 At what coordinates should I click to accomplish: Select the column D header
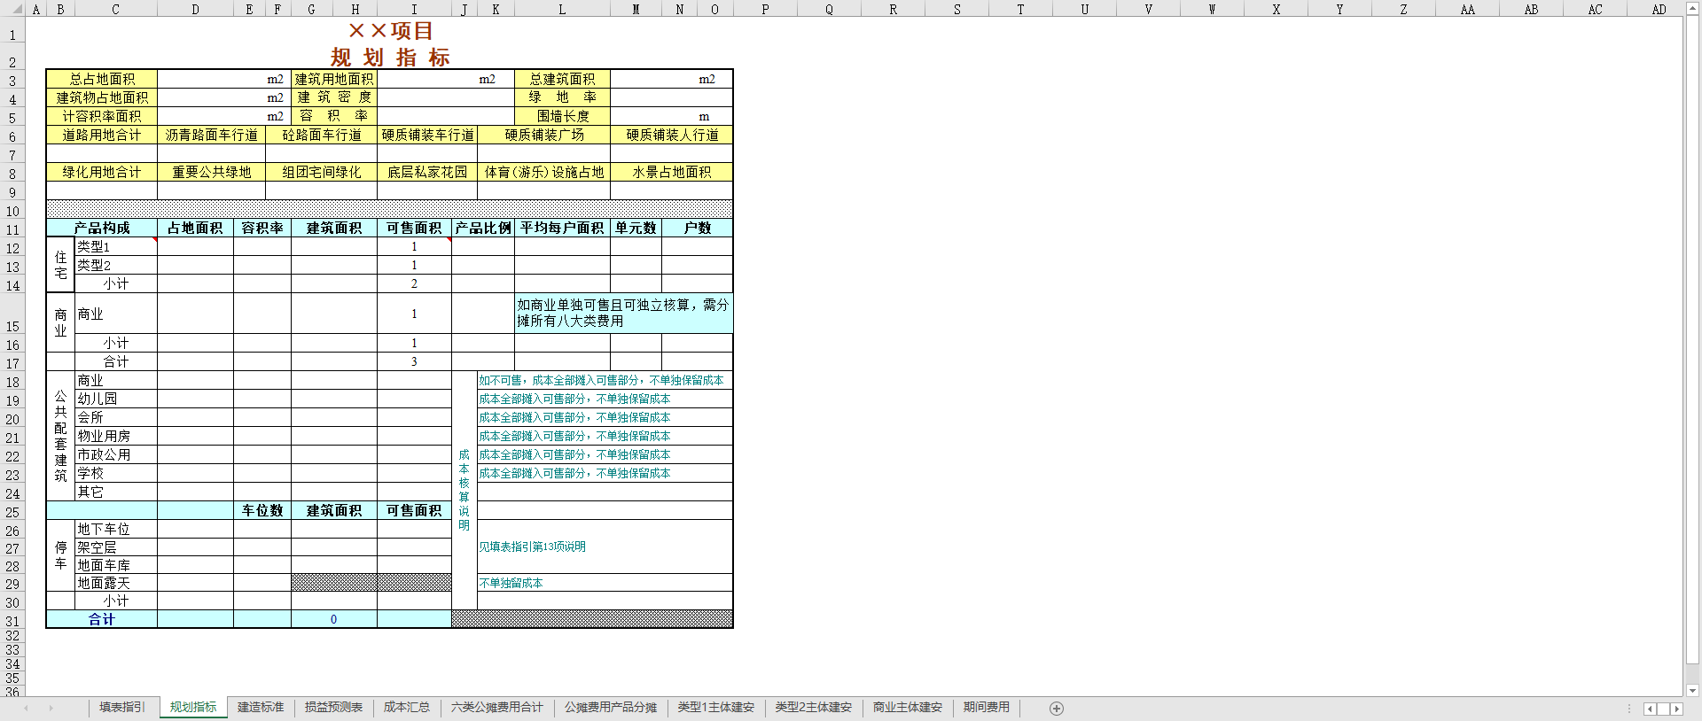coord(195,9)
